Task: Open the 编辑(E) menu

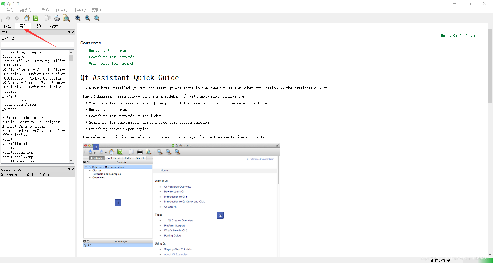Action: (27, 10)
